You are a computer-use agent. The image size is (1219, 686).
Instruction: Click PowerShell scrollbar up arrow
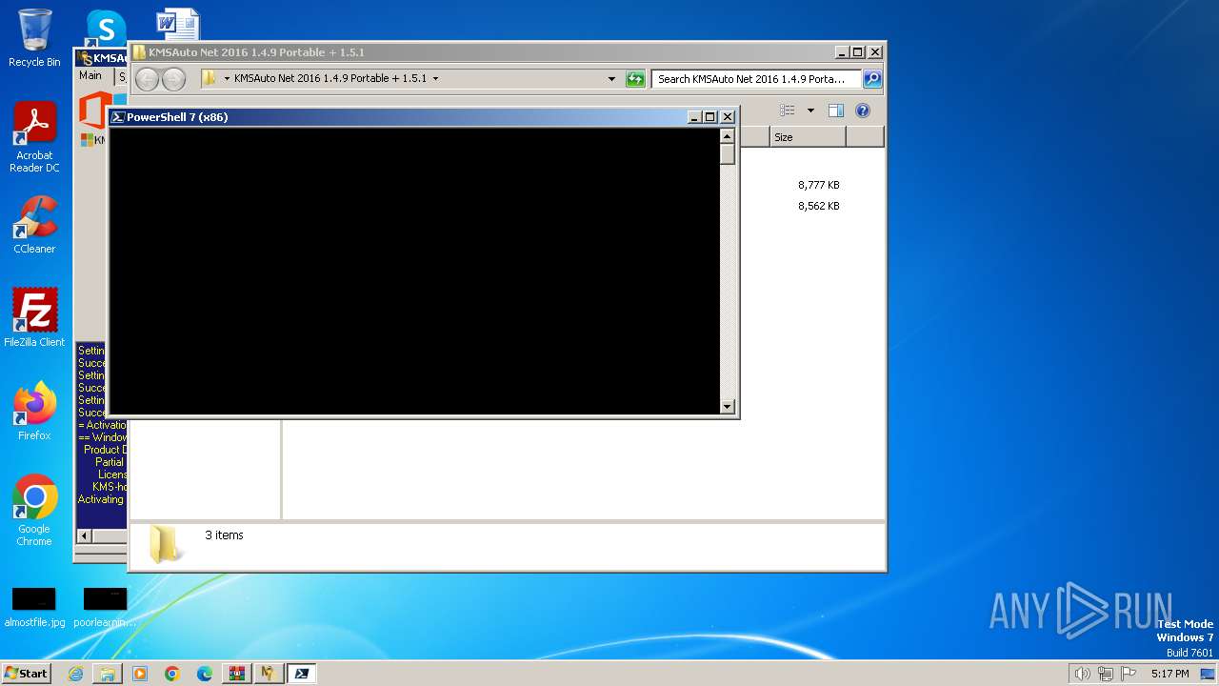tap(728, 136)
